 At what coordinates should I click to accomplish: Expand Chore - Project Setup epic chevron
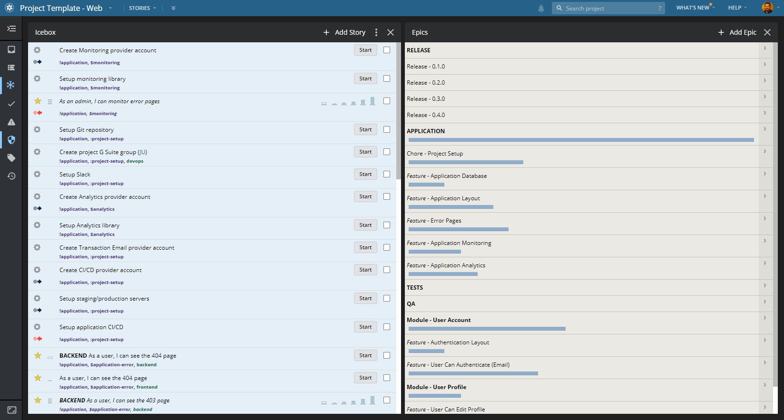(x=764, y=152)
